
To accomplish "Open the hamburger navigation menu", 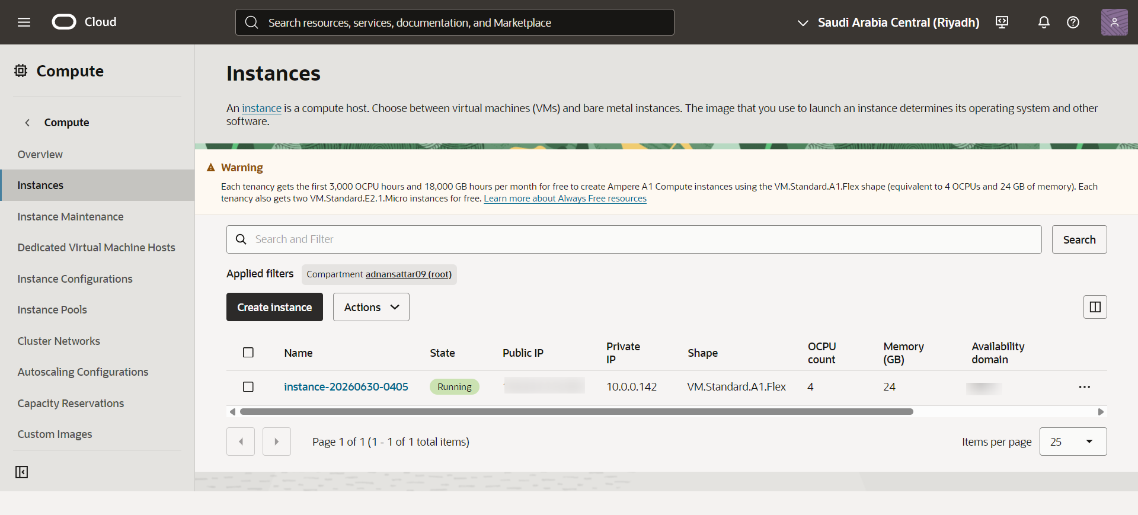I will 24,23.
